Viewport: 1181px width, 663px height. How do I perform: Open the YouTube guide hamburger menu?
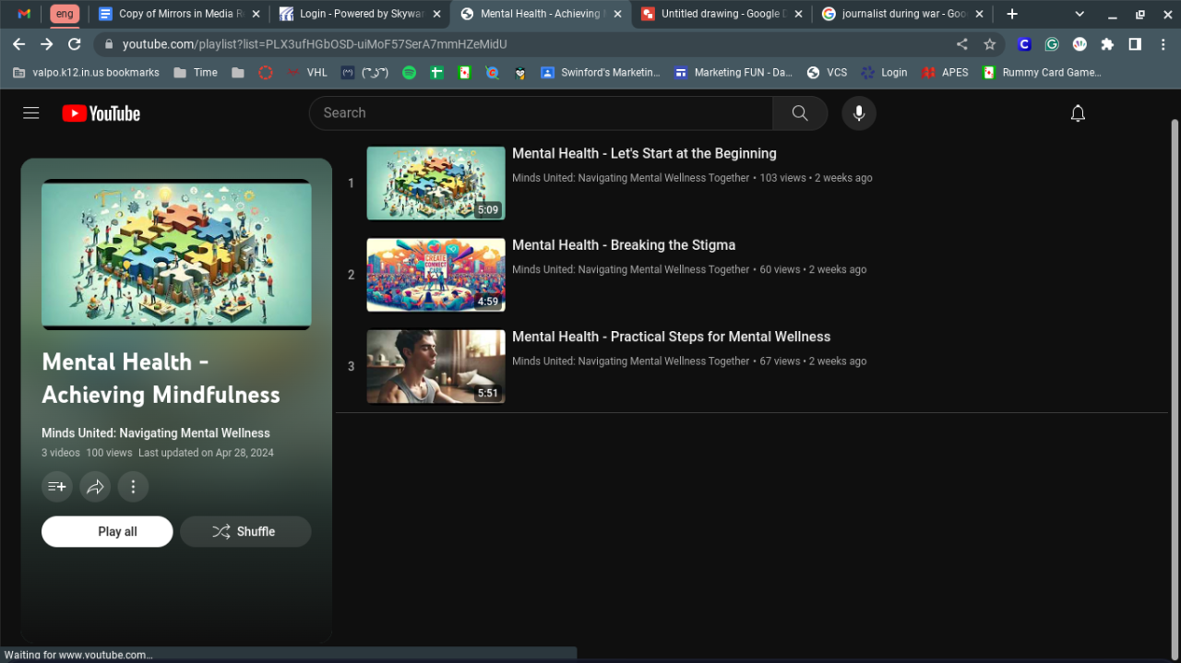tap(31, 112)
